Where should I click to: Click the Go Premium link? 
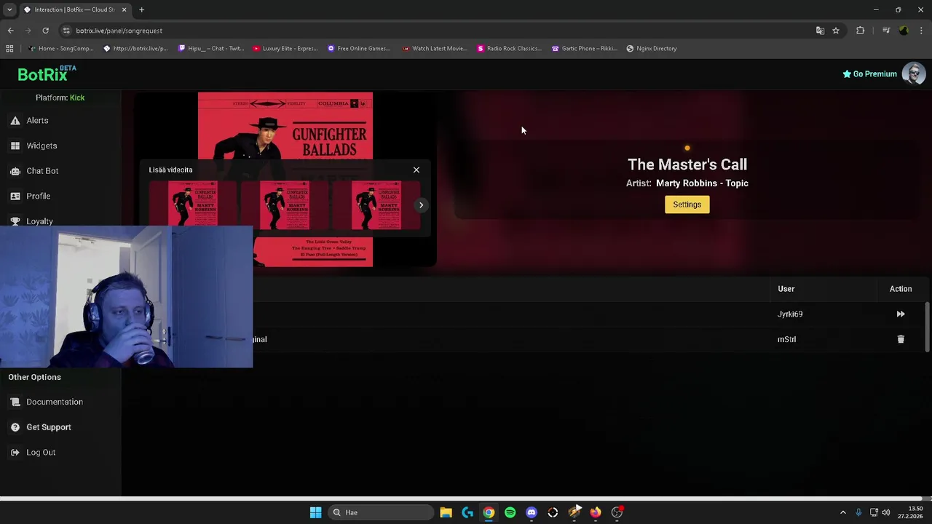click(x=869, y=74)
